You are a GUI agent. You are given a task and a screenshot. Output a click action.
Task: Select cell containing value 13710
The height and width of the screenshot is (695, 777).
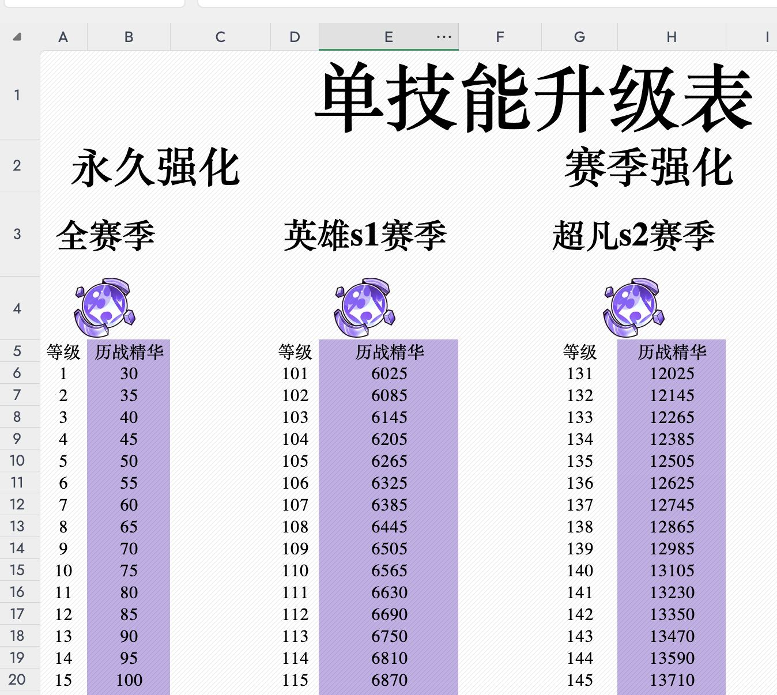(672, 680)
